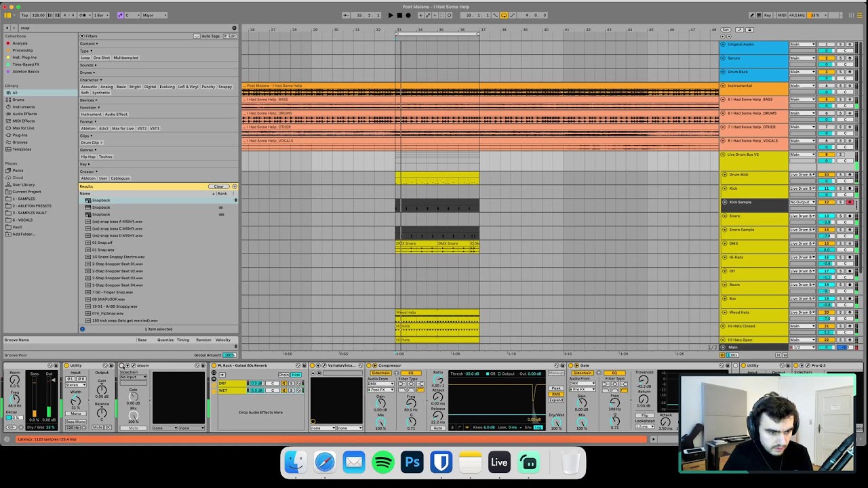The width and height of the screenshot is (868, 488).
Task: Solo the Original Audio track
Action: [840, 45]
